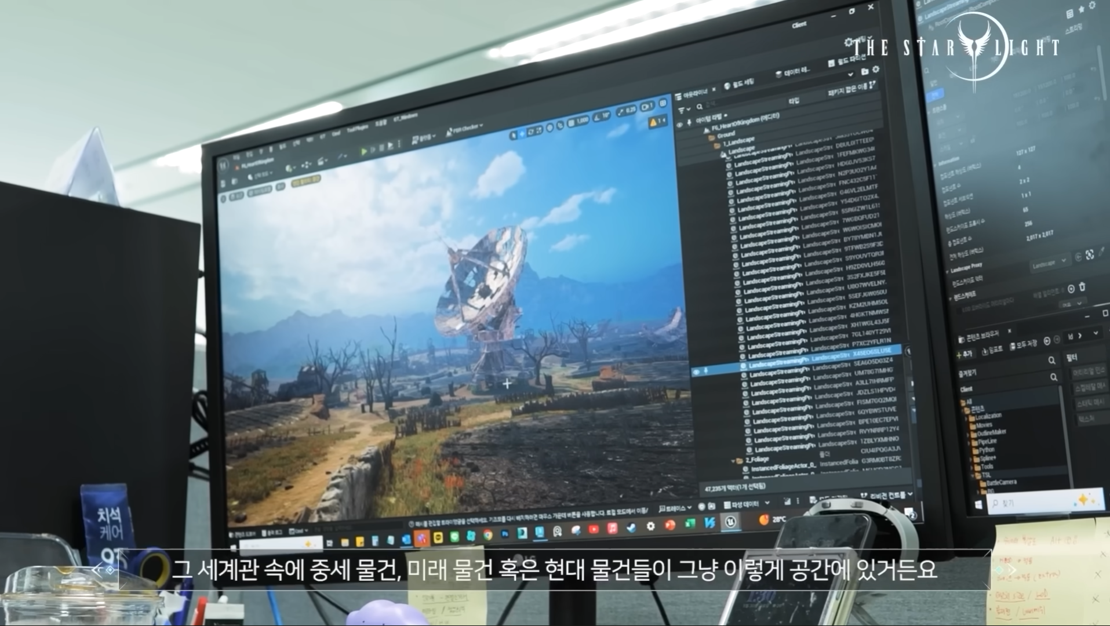The height and width of the screenshot is (626, 1110).
Task: Open the 콘텐츠 드로어 content drawer
Action: 243,534
